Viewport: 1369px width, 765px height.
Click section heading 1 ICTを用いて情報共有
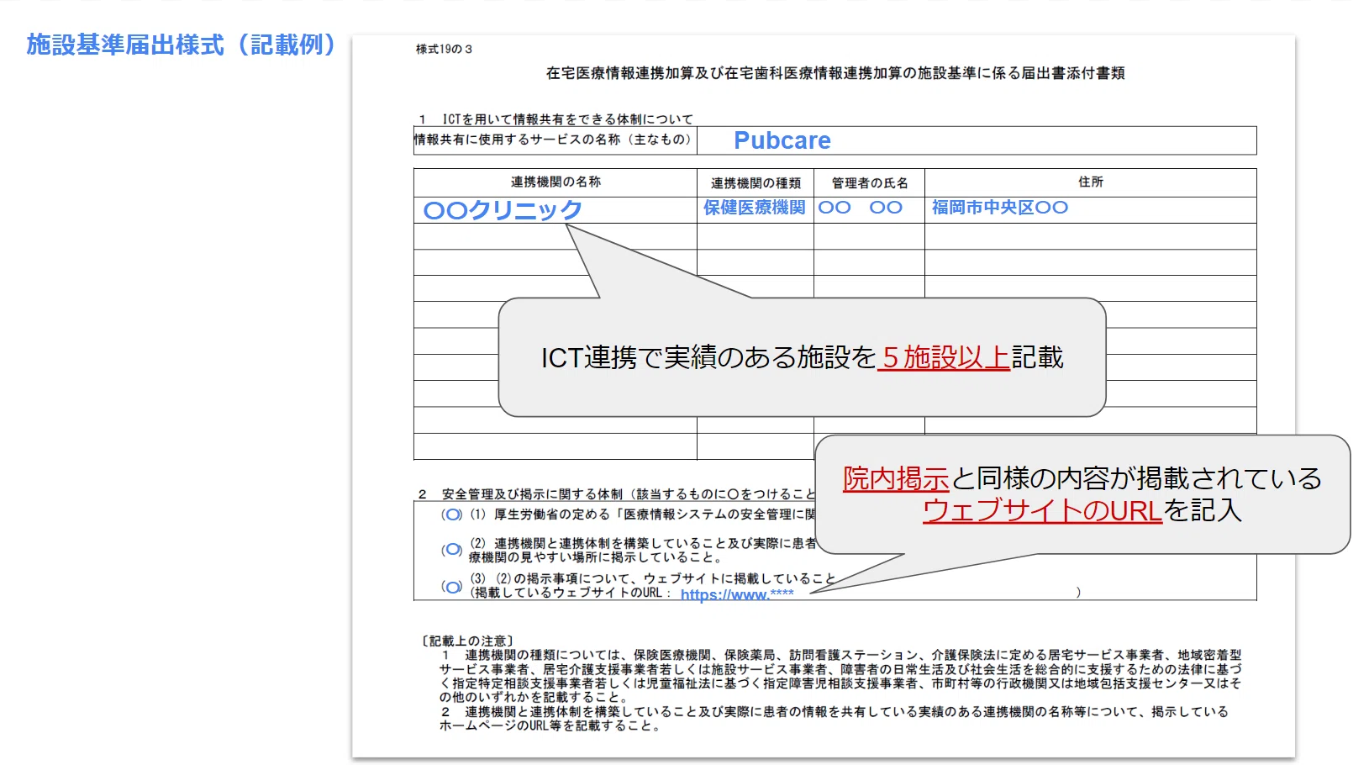tap(555, 119)
